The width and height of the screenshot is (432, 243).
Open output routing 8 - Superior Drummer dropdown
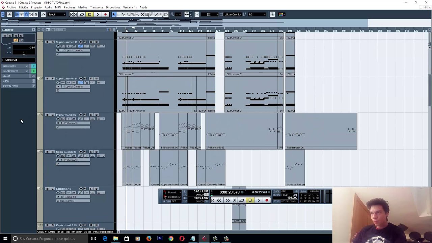pos(73,50)
